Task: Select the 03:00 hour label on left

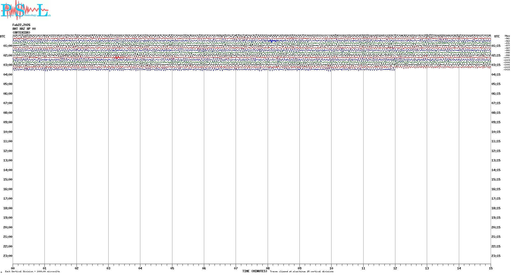Action: pos(8,65)
